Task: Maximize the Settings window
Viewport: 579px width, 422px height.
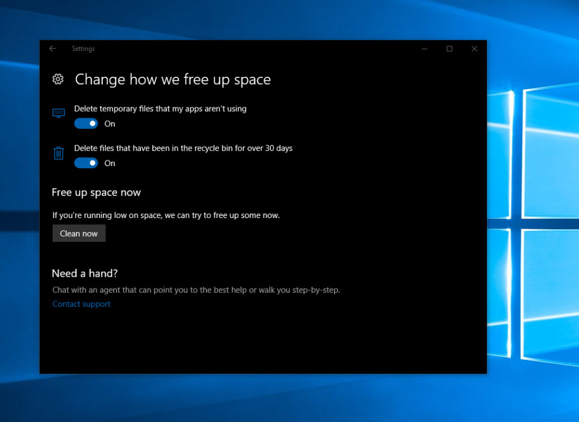Action: 449,49
